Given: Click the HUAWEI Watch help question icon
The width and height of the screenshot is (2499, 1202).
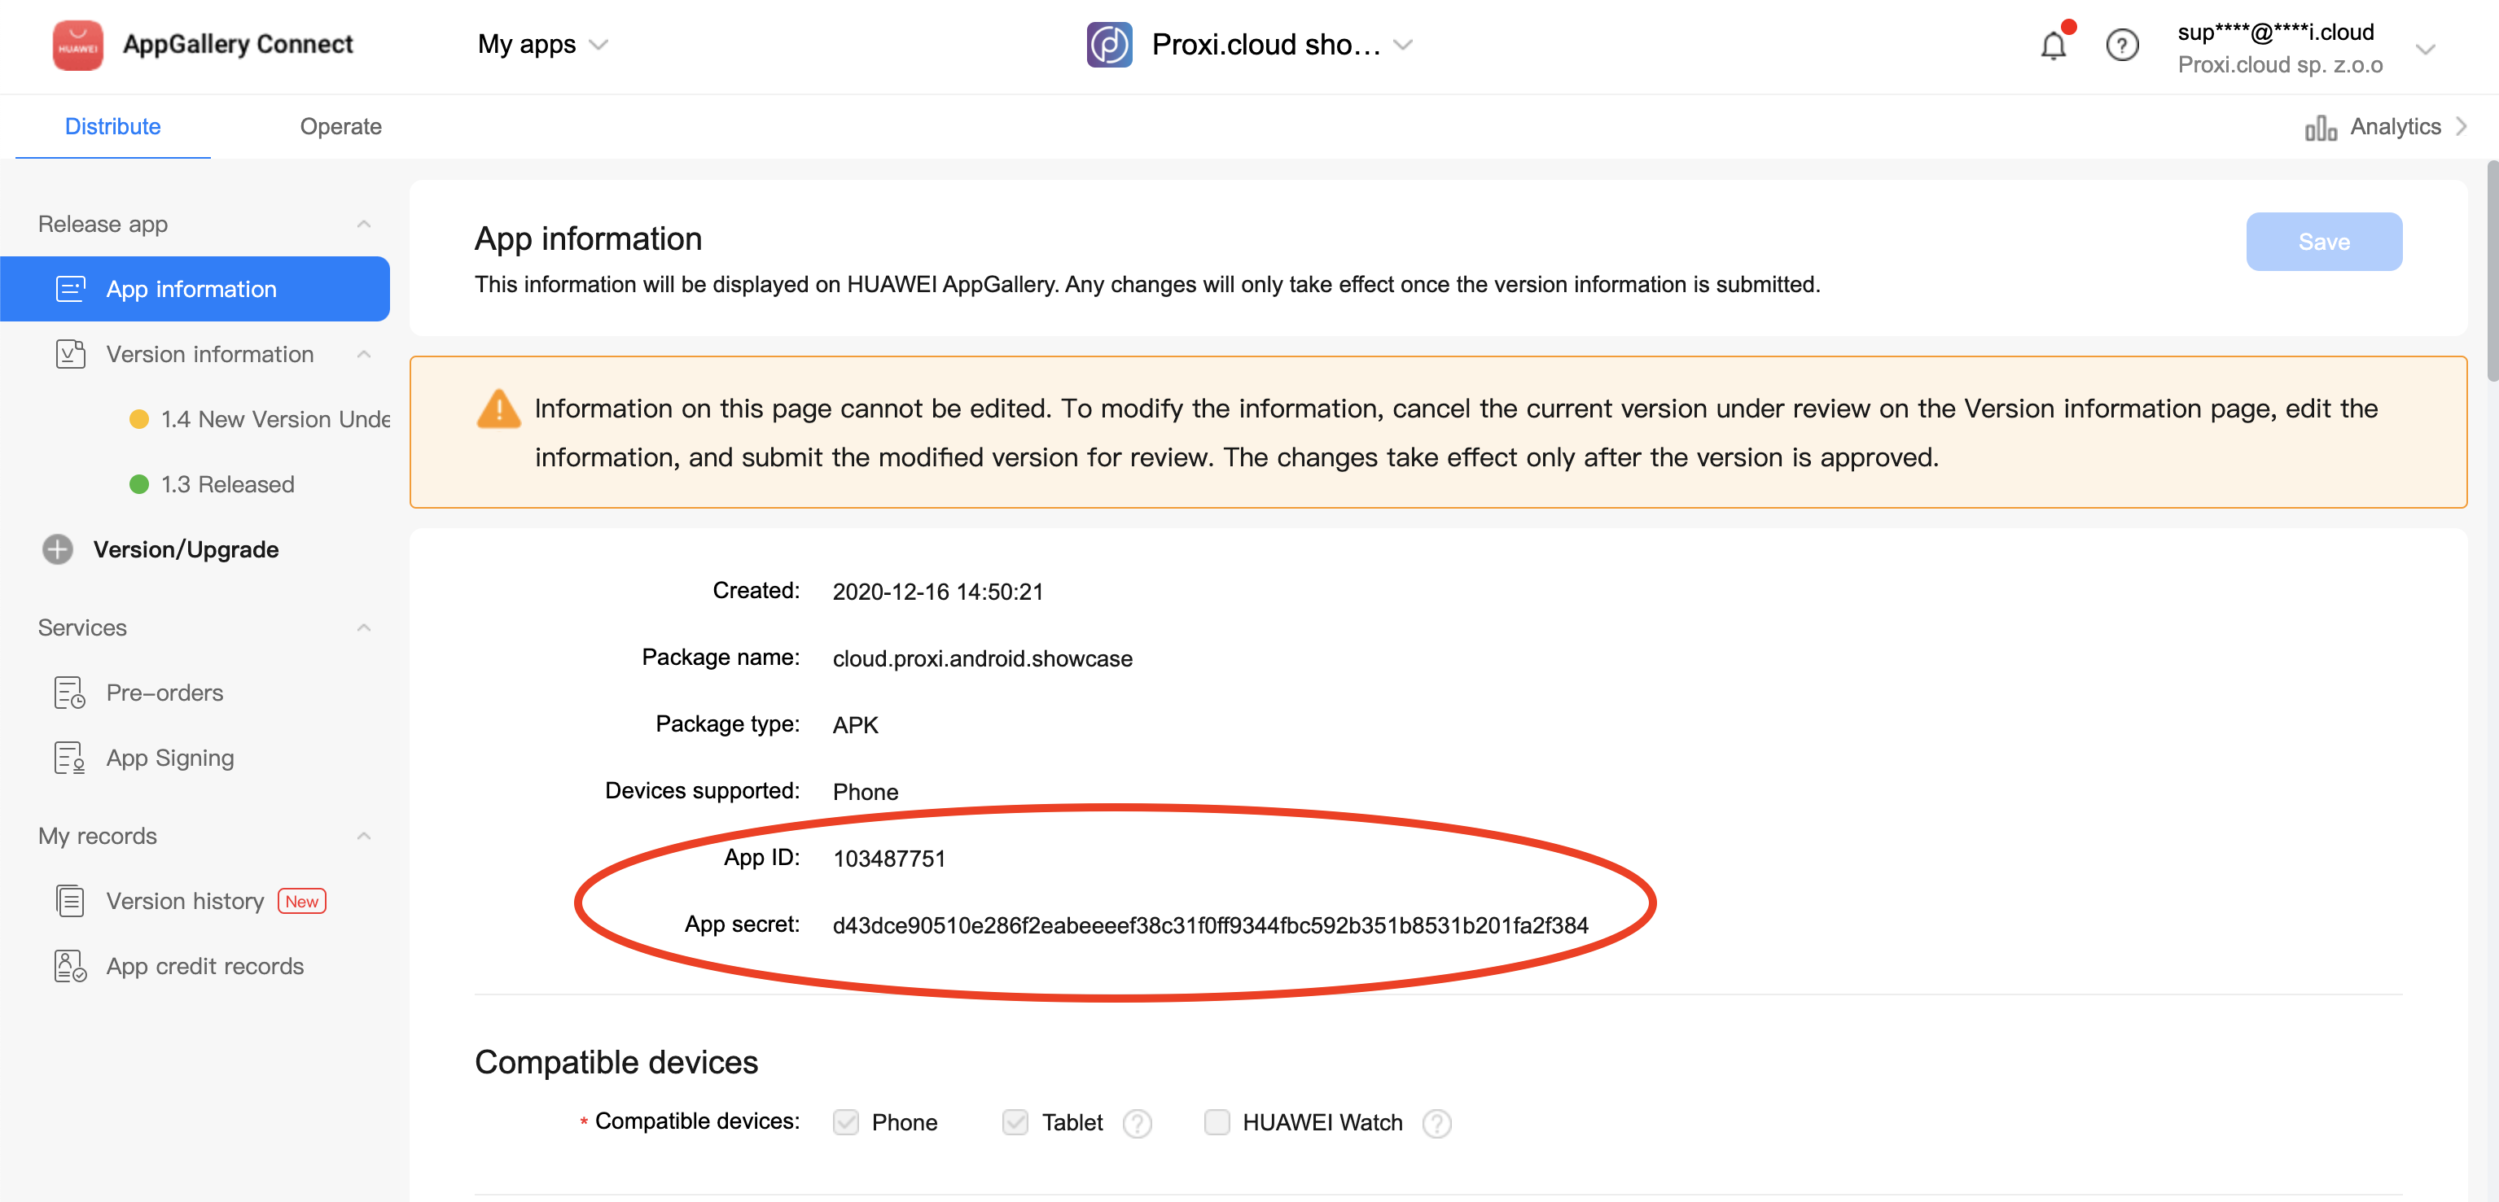Looking at the screenshot, I should [1436, 1122].
